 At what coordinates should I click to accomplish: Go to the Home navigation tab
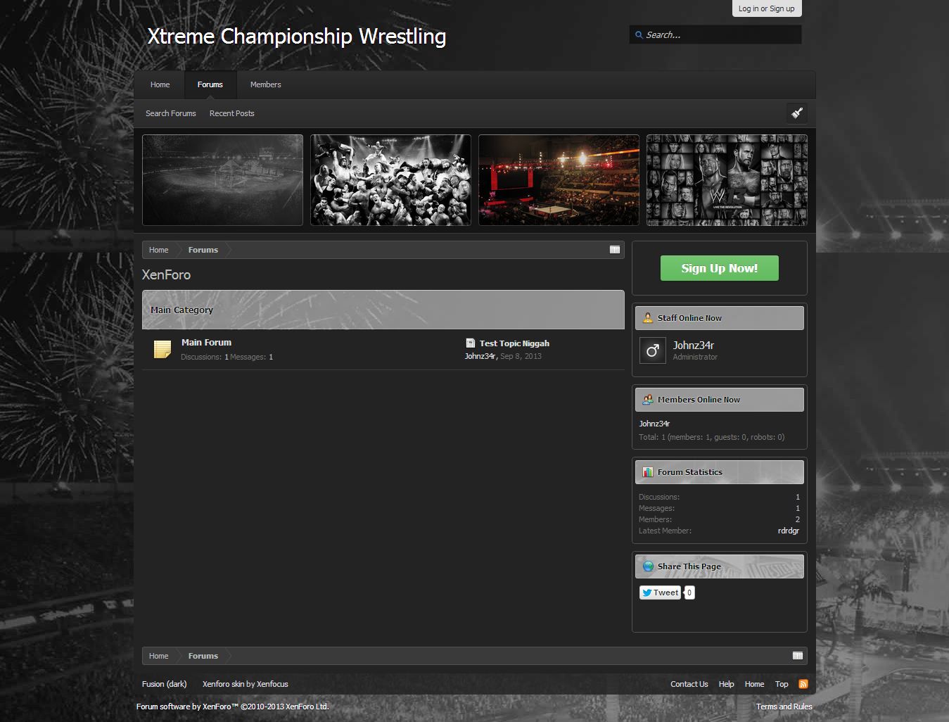[x=160, y=84]
